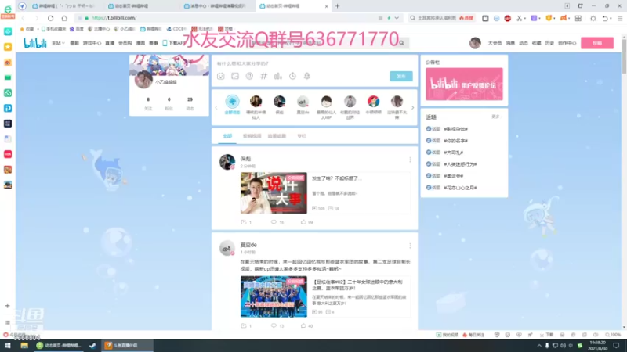Like the 保彪 post
The image size is (627, 352).
pyautogui.click(x=307, y=222)
